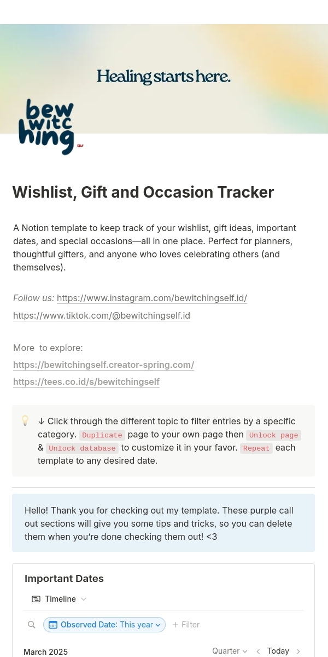Open the Observed Date: This year filter dropdown

click(104, 625)
